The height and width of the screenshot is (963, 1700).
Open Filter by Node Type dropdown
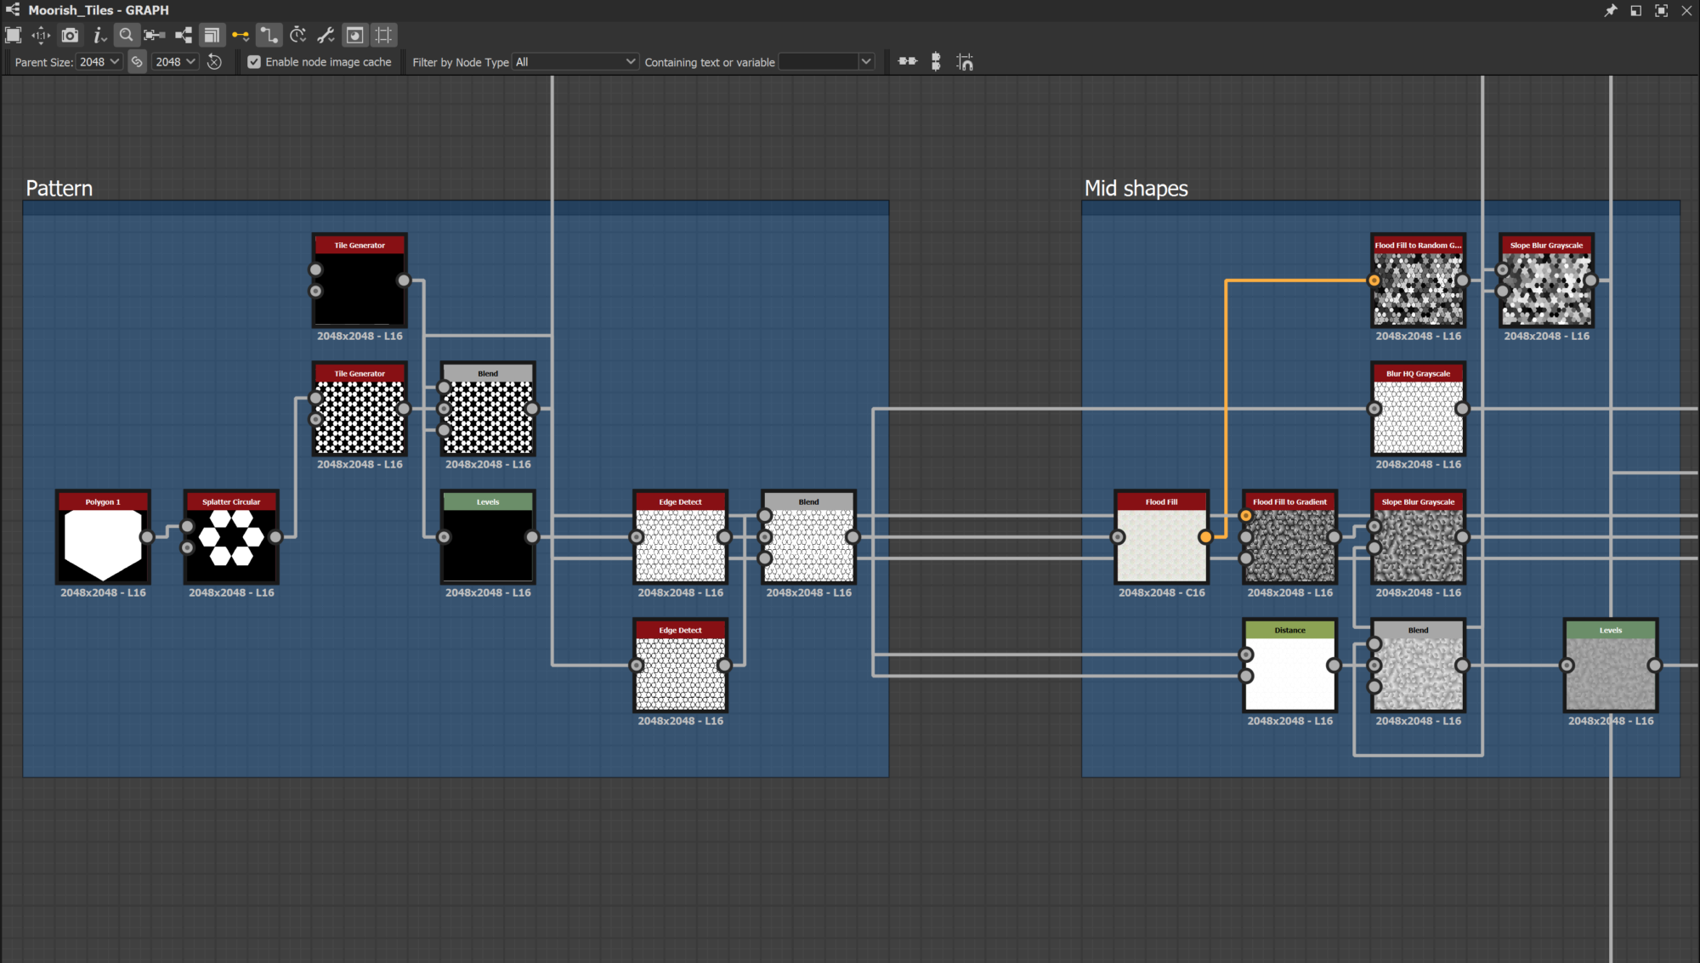tap(575, 62)
